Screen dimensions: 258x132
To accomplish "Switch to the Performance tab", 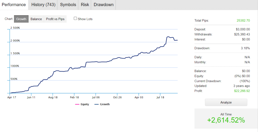I will pos(14,5).
